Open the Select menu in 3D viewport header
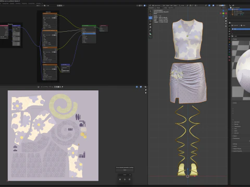 168,6
